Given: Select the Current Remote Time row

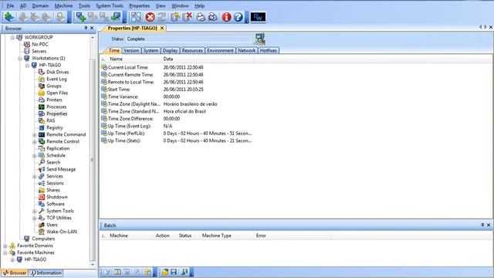Looking at the screenshot, I should tap(177, 75).
